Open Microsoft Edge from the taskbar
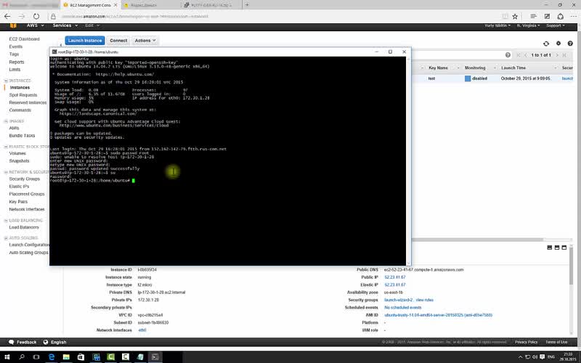 tap(52, 357)
